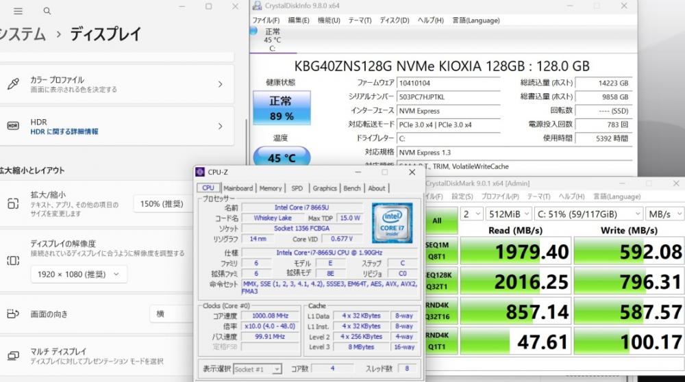Open 言語(Language) menu in CrystalDiskMark

coord(617,196)
